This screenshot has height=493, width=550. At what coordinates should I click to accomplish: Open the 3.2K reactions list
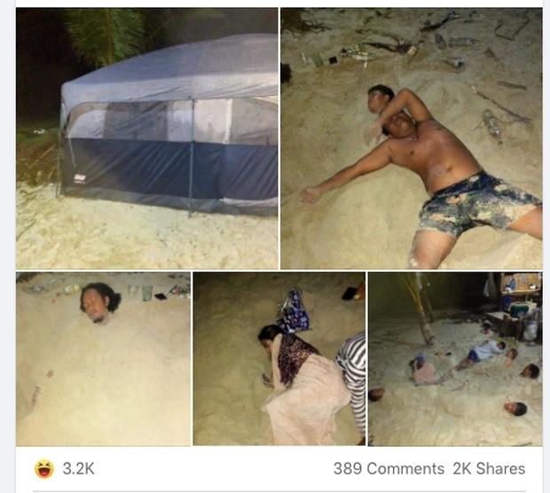[78, 468]
